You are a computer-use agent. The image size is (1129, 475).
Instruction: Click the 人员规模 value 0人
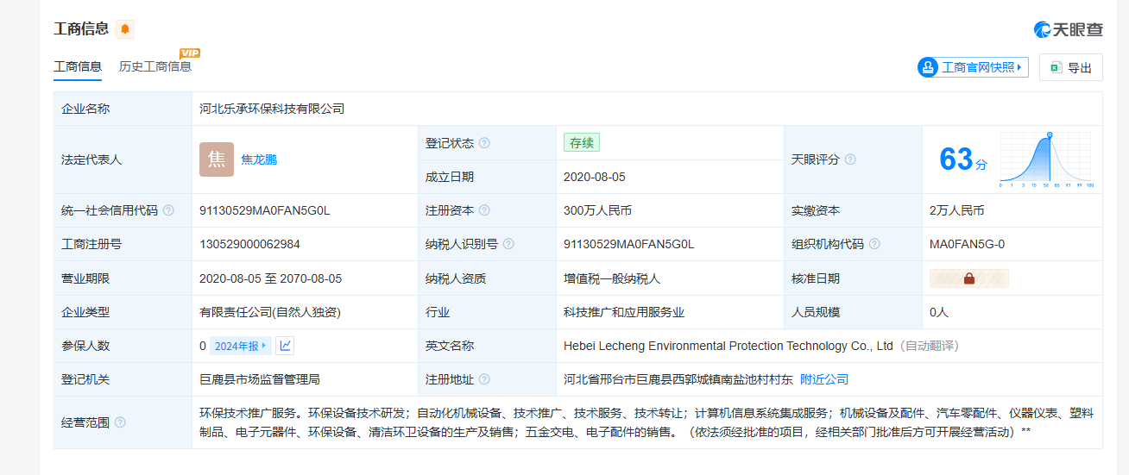[x=939, y=312]
